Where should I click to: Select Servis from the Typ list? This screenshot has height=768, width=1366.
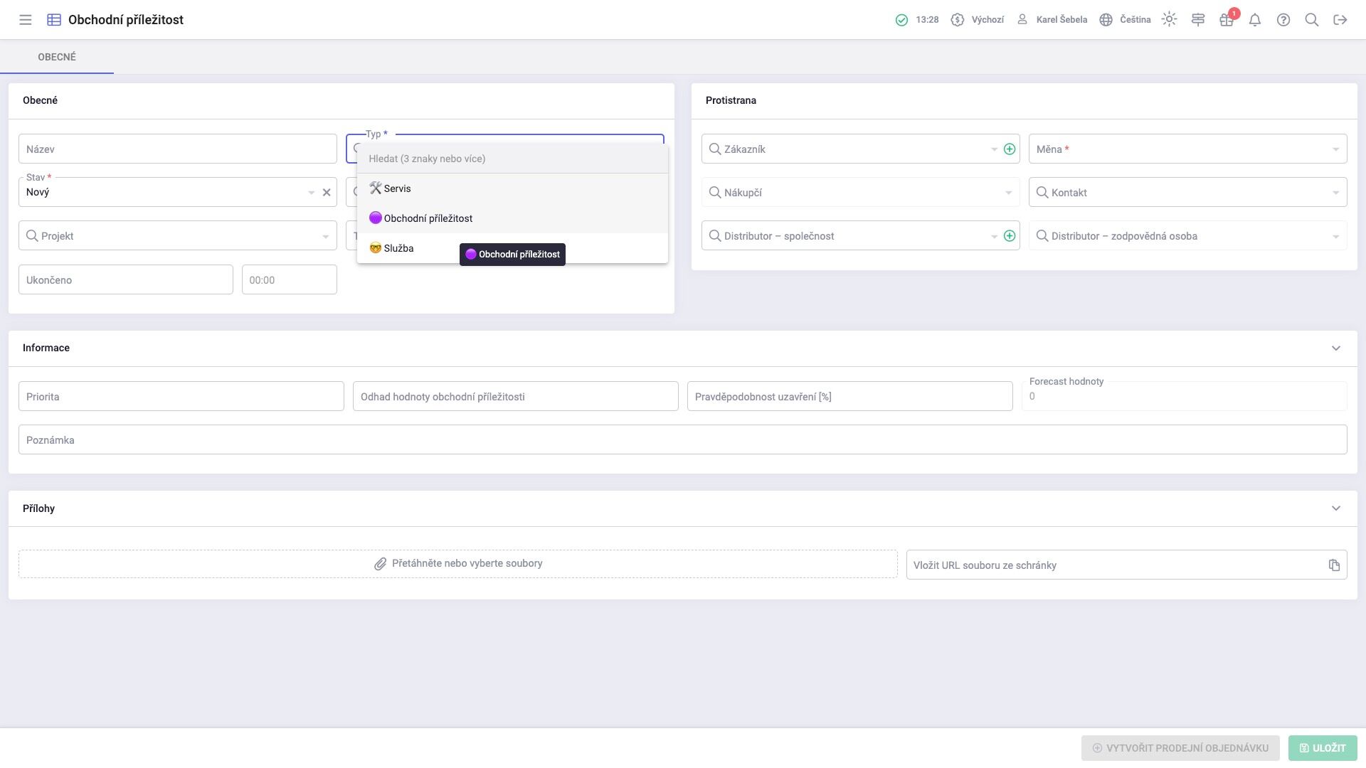[397, 188]
